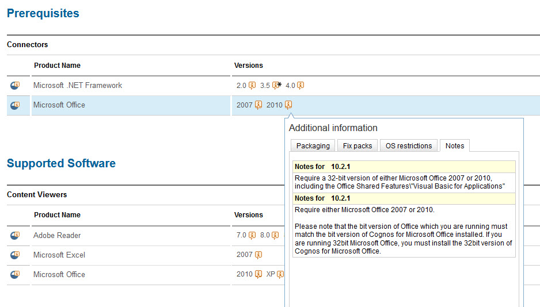Open info bubble for .NET Framework 2.0
Screen dimensions: 540x307
pyautogui.click(x=252, y=86)
